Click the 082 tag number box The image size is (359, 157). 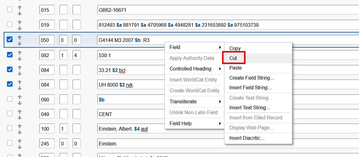pyautogui.click(x=47, y=55)
